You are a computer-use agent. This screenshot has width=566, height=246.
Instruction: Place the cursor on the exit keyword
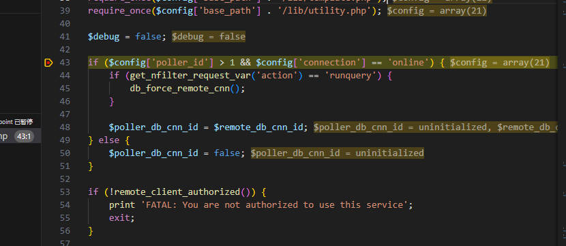click(119, 218)
